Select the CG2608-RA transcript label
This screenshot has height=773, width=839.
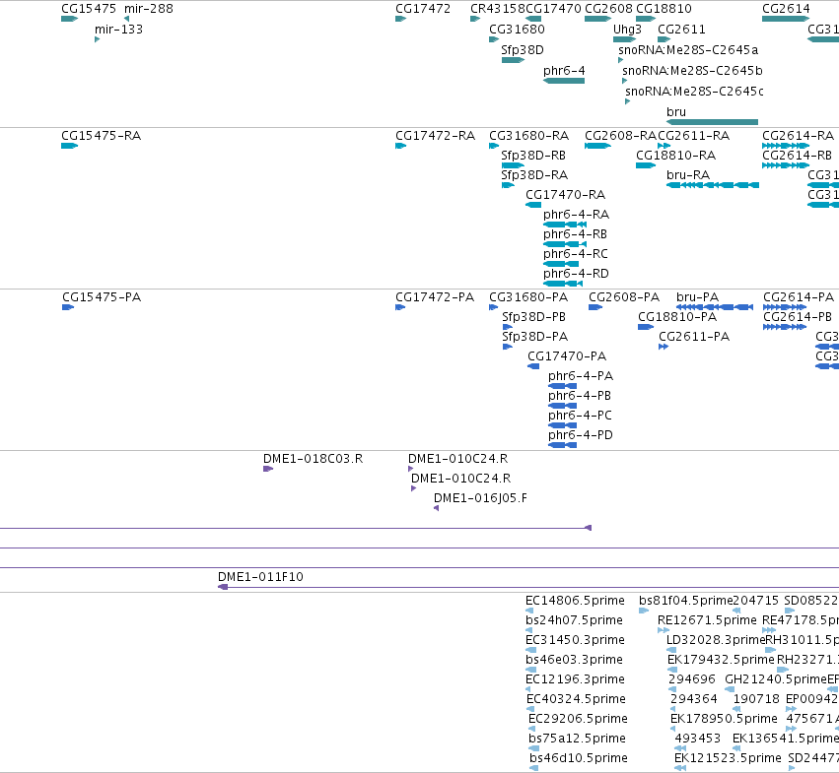[x=621, y=136]
